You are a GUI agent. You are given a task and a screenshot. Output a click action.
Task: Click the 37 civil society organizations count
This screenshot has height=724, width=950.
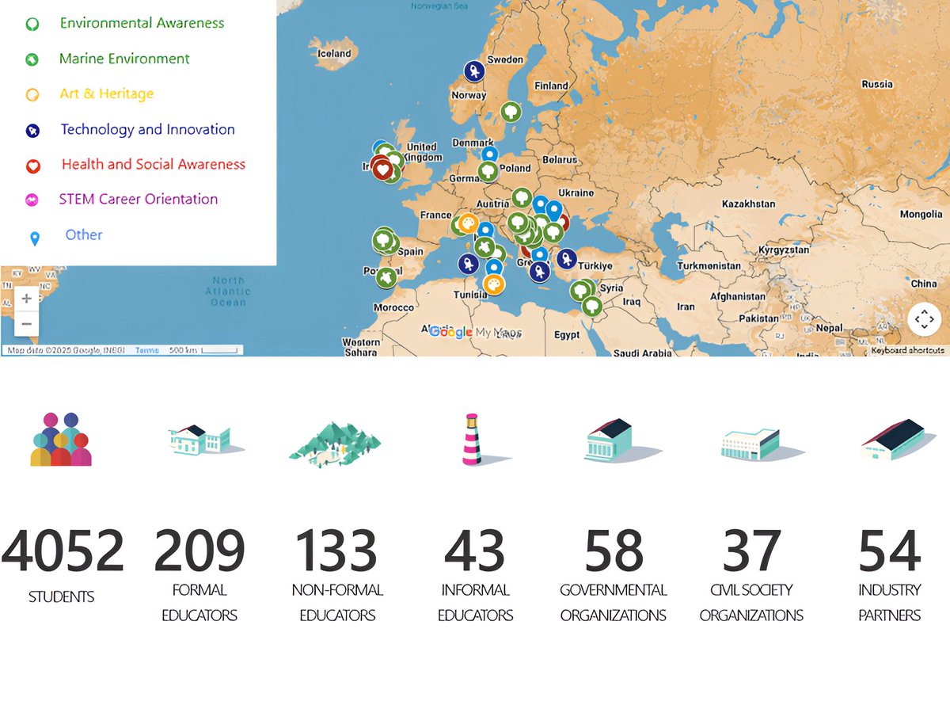(752, 551)
